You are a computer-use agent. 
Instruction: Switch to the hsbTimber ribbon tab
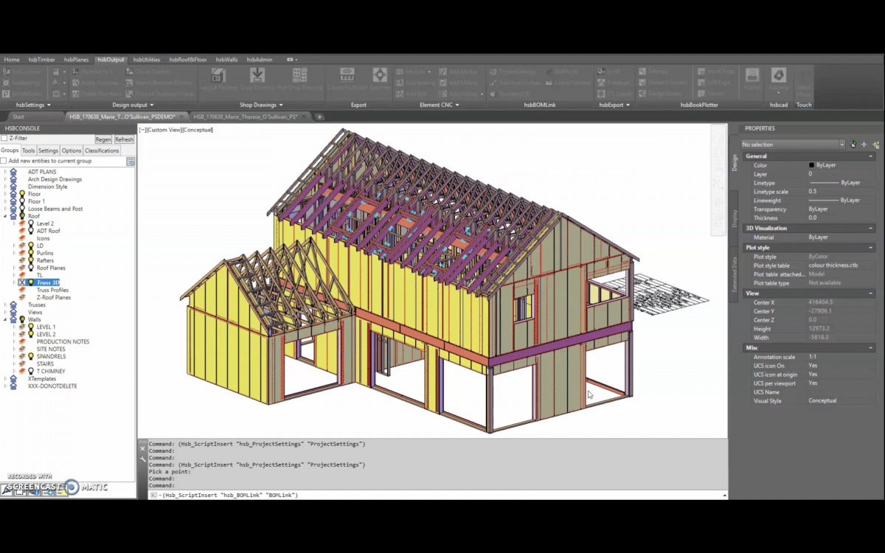42,60
